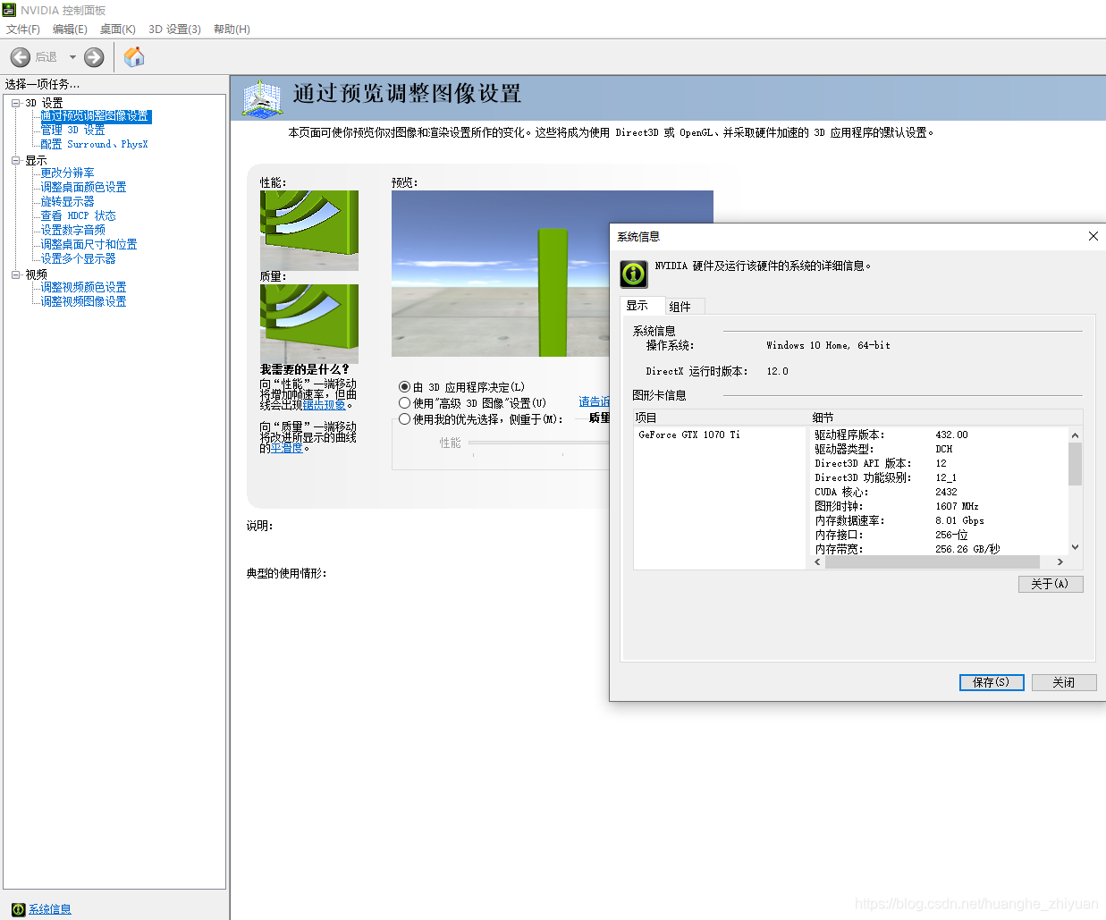Click the 内存数据速率 value 8.01 Gbps
1106x920 pixels.
coord(960,520)
